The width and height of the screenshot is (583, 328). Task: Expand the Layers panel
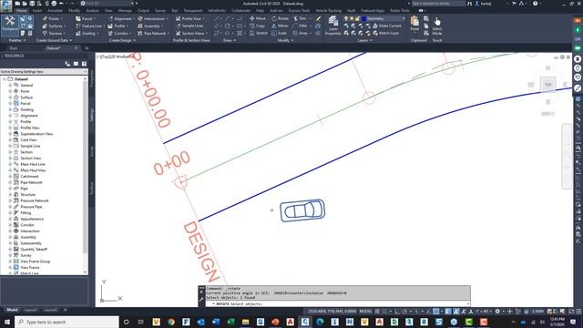tap(364, 40)
